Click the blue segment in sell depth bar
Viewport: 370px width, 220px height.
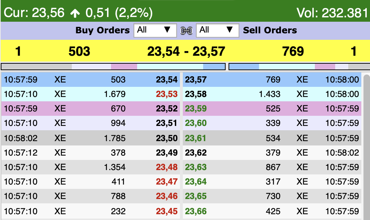point(244,67)
